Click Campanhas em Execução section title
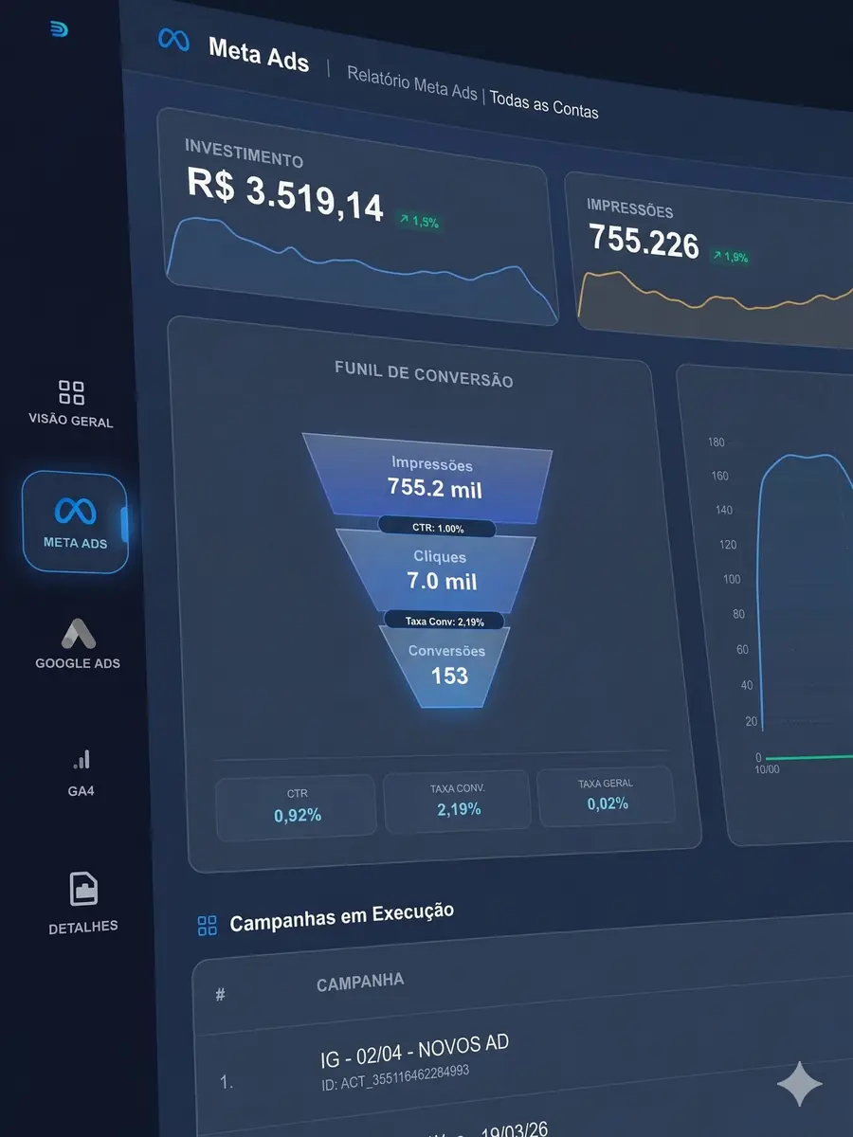The image size is (853, 1137). [x=342, y=917]
